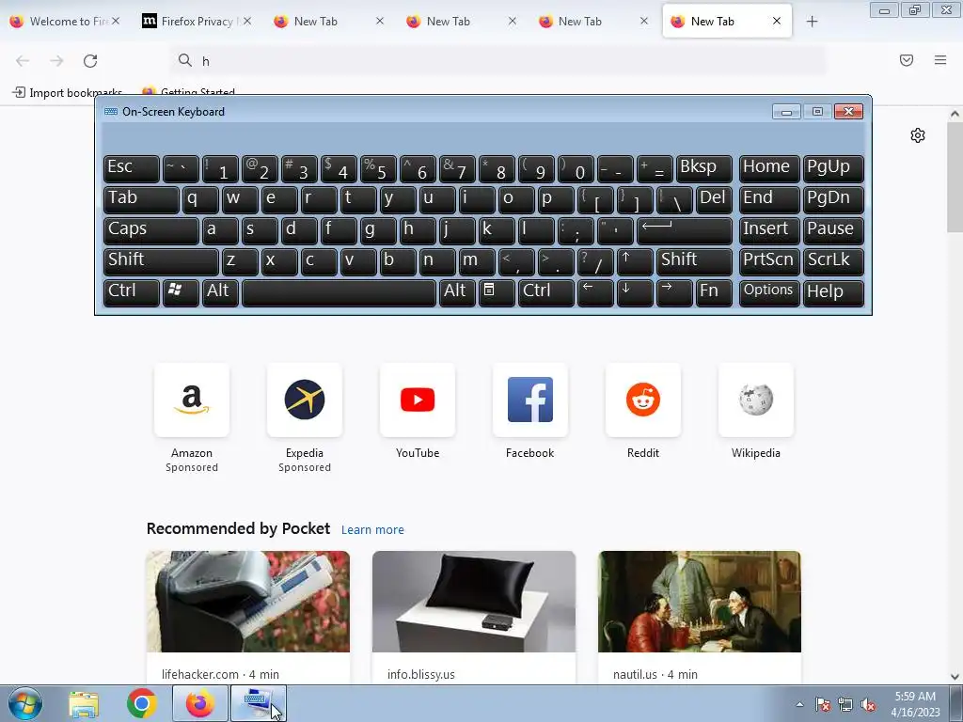Toggle the left Alt key
The image size is (963, 722).
(x=220, y=292)
